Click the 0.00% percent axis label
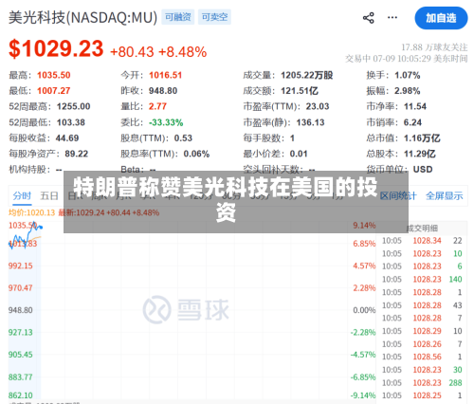Image resolution: width=474 pixels, height=404 pixels. (364, 310)
